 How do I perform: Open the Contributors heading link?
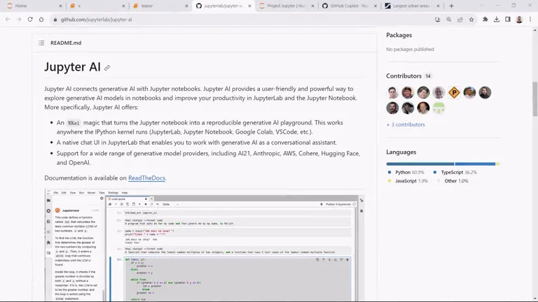point(403,76)
